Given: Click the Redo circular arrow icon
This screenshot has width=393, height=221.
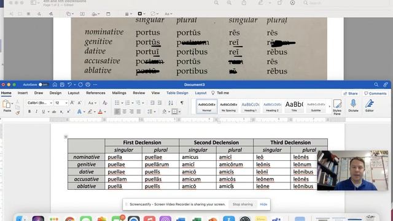Looking at the screenshot, I should 80,85.
